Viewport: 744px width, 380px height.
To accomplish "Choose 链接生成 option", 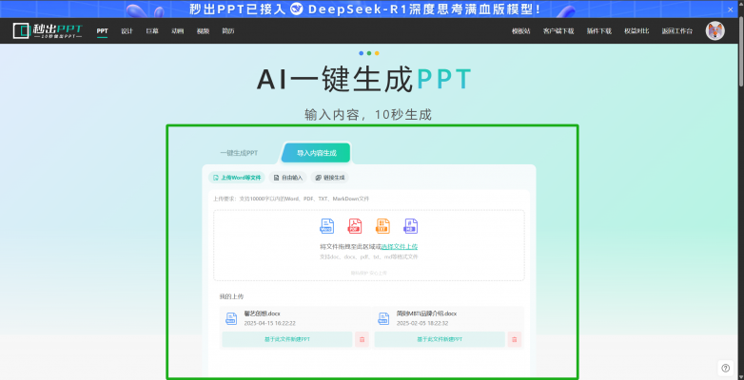I will [x=330, y=178].
